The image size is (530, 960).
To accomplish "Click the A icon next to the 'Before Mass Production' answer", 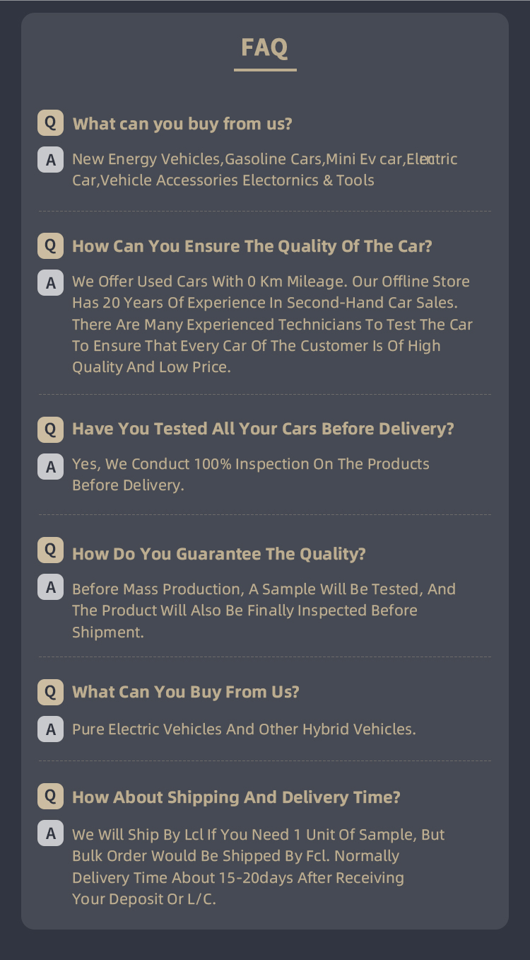I will 50,587.
